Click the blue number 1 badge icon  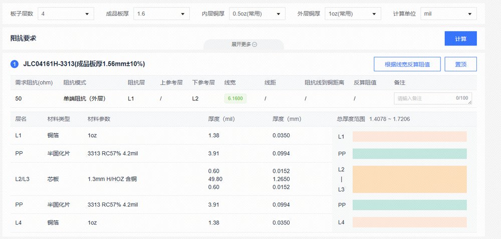coord(15,64)
